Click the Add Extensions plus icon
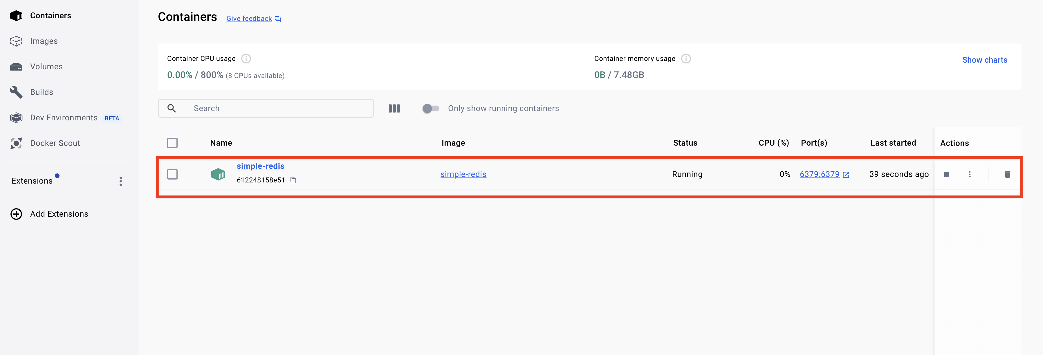The image size is (1043, 355). click(x=16, y=214)
